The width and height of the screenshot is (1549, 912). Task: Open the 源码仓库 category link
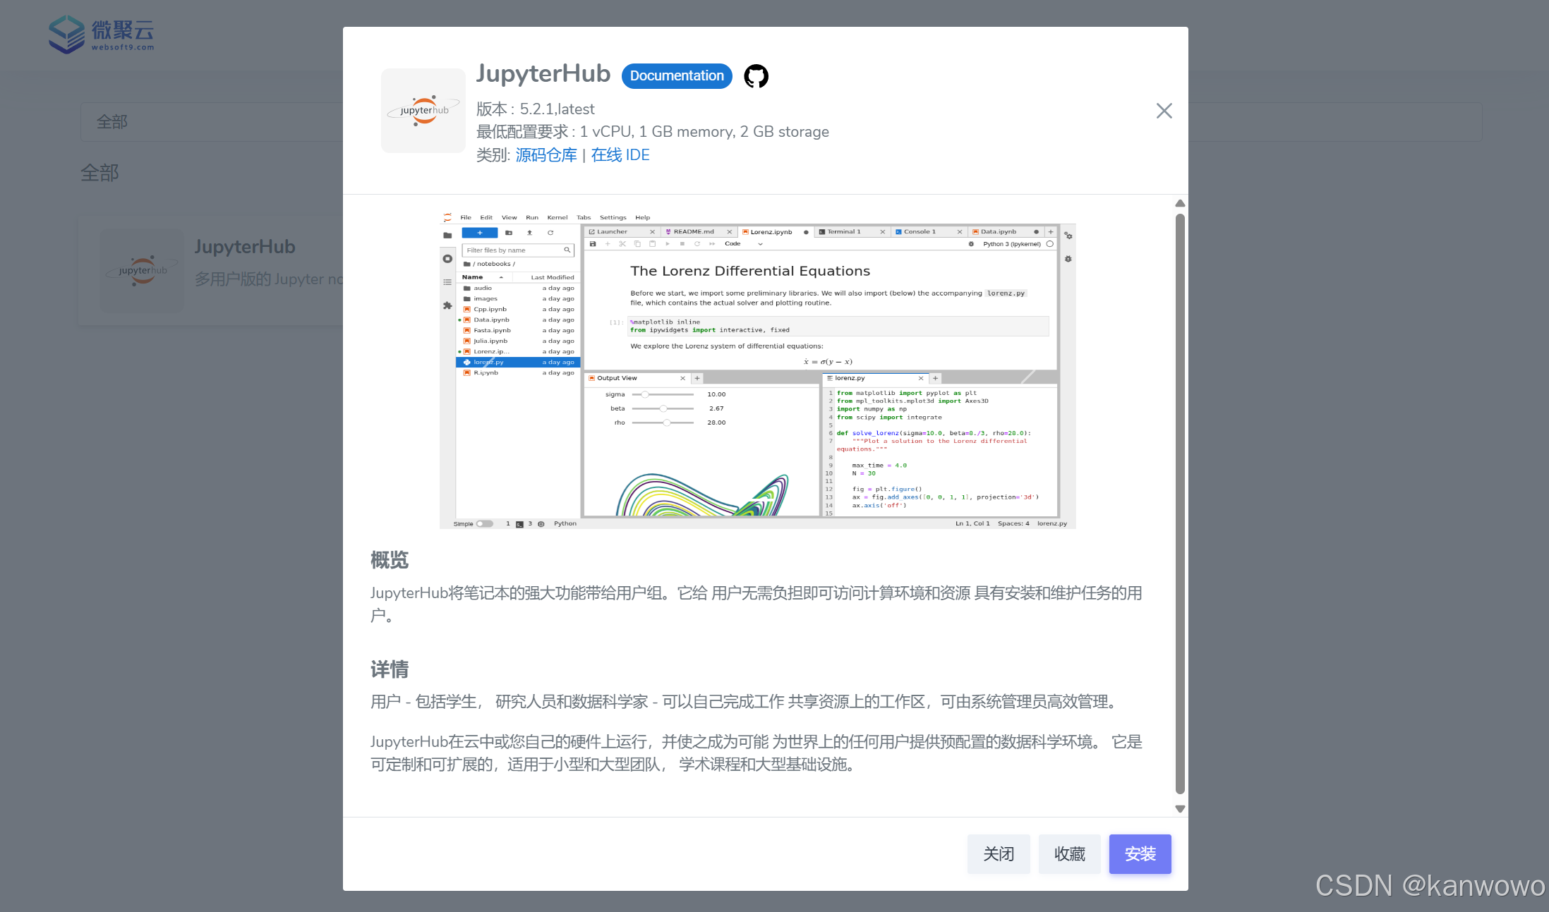click(x=546, y=155)
